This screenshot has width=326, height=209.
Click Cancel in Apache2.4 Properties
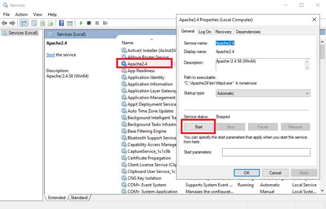tap(275, 173)
